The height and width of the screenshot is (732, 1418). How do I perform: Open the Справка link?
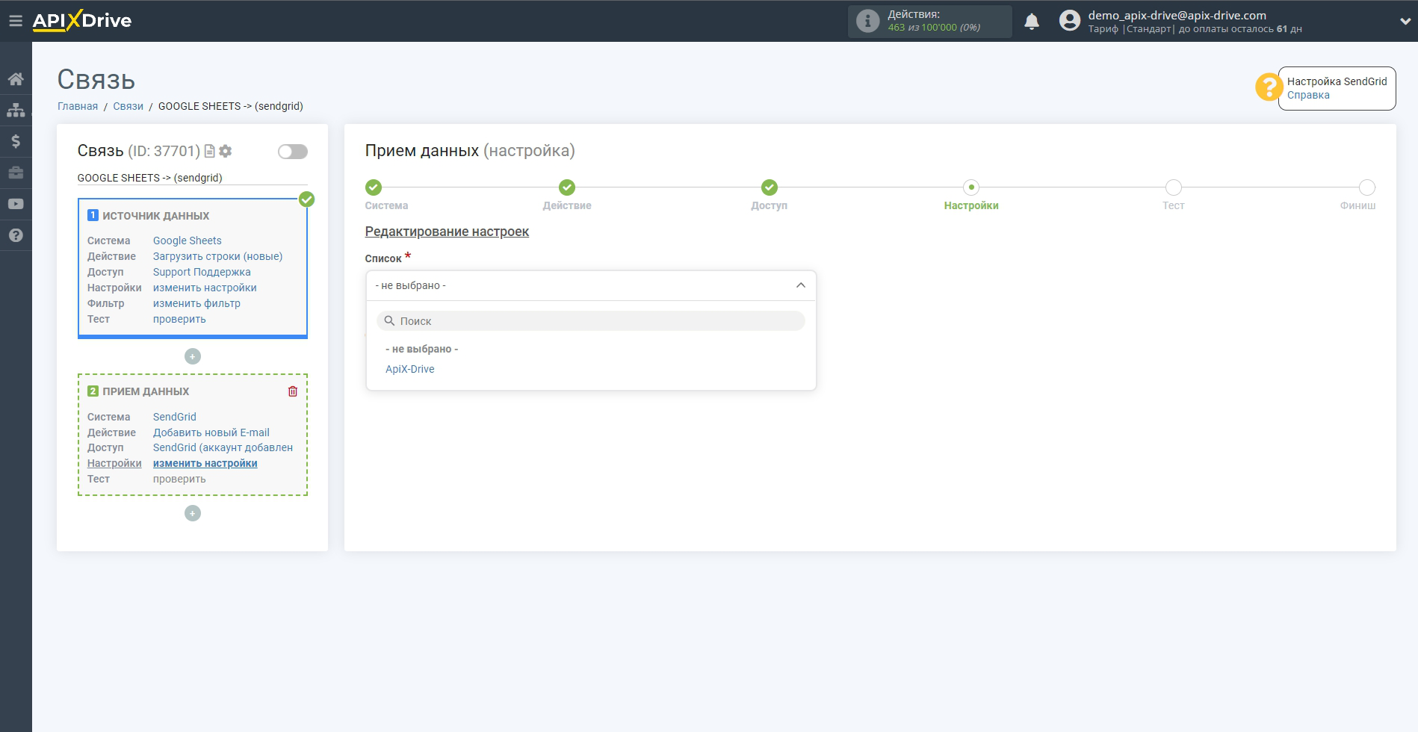[x=1308, y=95]
